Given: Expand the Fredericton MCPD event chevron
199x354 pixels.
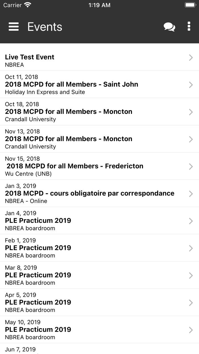Looking at the screenshot, I should pyautogui.click(x=191, y=166).
